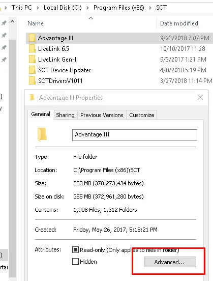
Task: Click the Properties title bar folder icon
Action: coord(32,98)
